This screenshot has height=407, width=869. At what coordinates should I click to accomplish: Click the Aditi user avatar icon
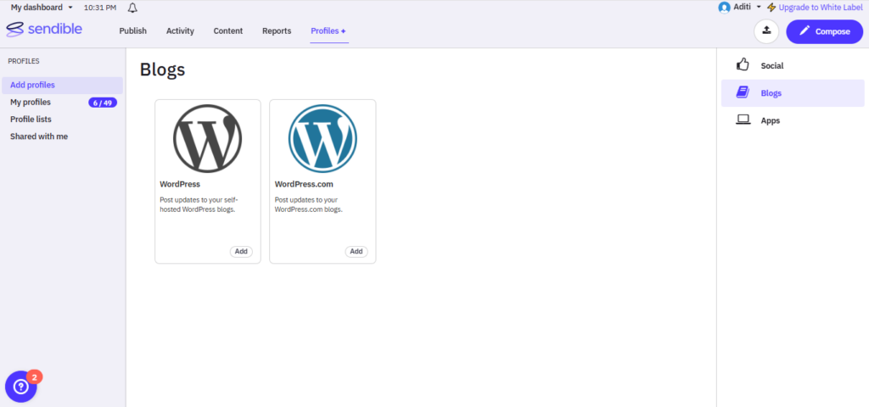click(724, 8)
